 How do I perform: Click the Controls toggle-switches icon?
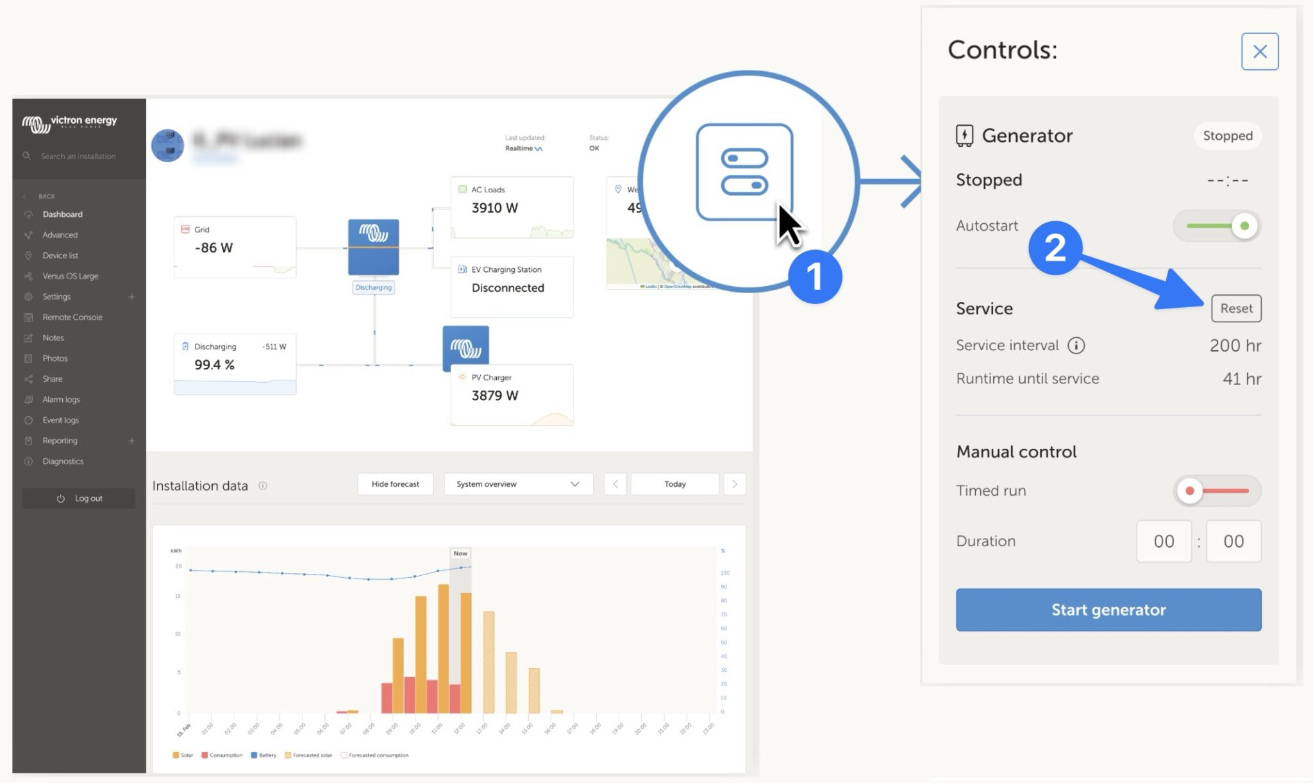[x=744, y=172]
